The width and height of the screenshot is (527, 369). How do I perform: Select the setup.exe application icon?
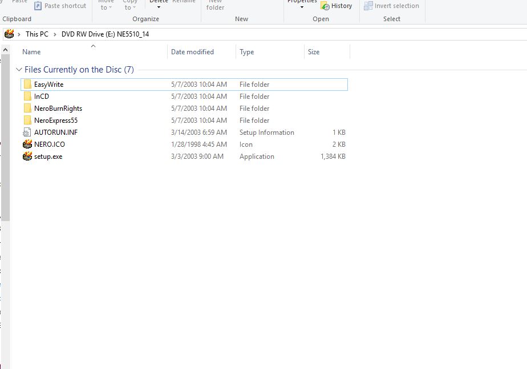click(27, 157)
